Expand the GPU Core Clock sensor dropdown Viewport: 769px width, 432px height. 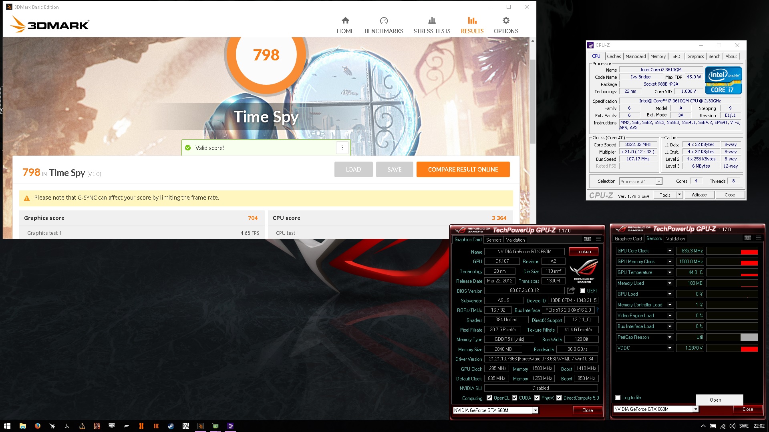[x=669, y=251]
